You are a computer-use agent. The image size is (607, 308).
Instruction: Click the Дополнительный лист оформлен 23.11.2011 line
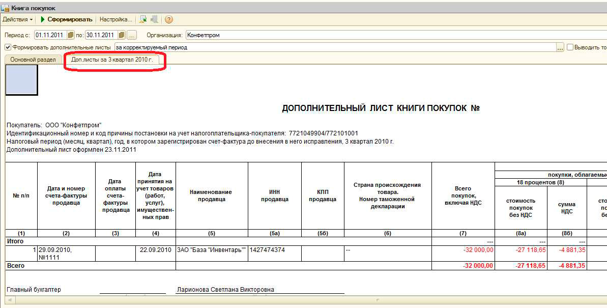tap(71, 150)
